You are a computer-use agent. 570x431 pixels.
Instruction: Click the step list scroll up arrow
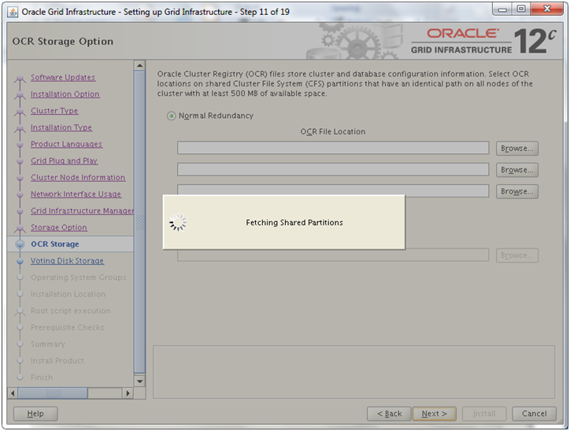139,65
